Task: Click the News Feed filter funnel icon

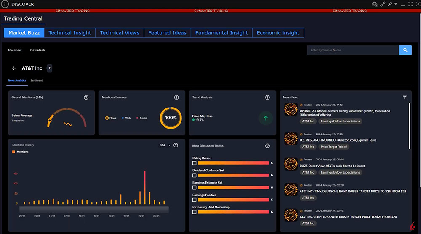Action: click(405, 97)
